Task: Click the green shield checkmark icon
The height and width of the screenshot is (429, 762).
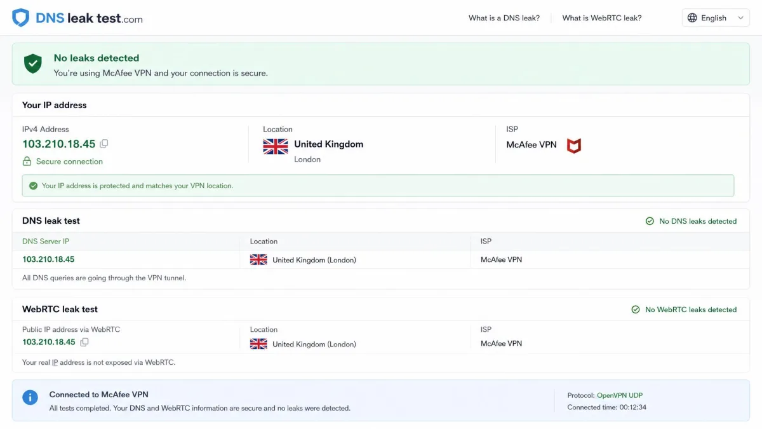Action: (33, 64)
